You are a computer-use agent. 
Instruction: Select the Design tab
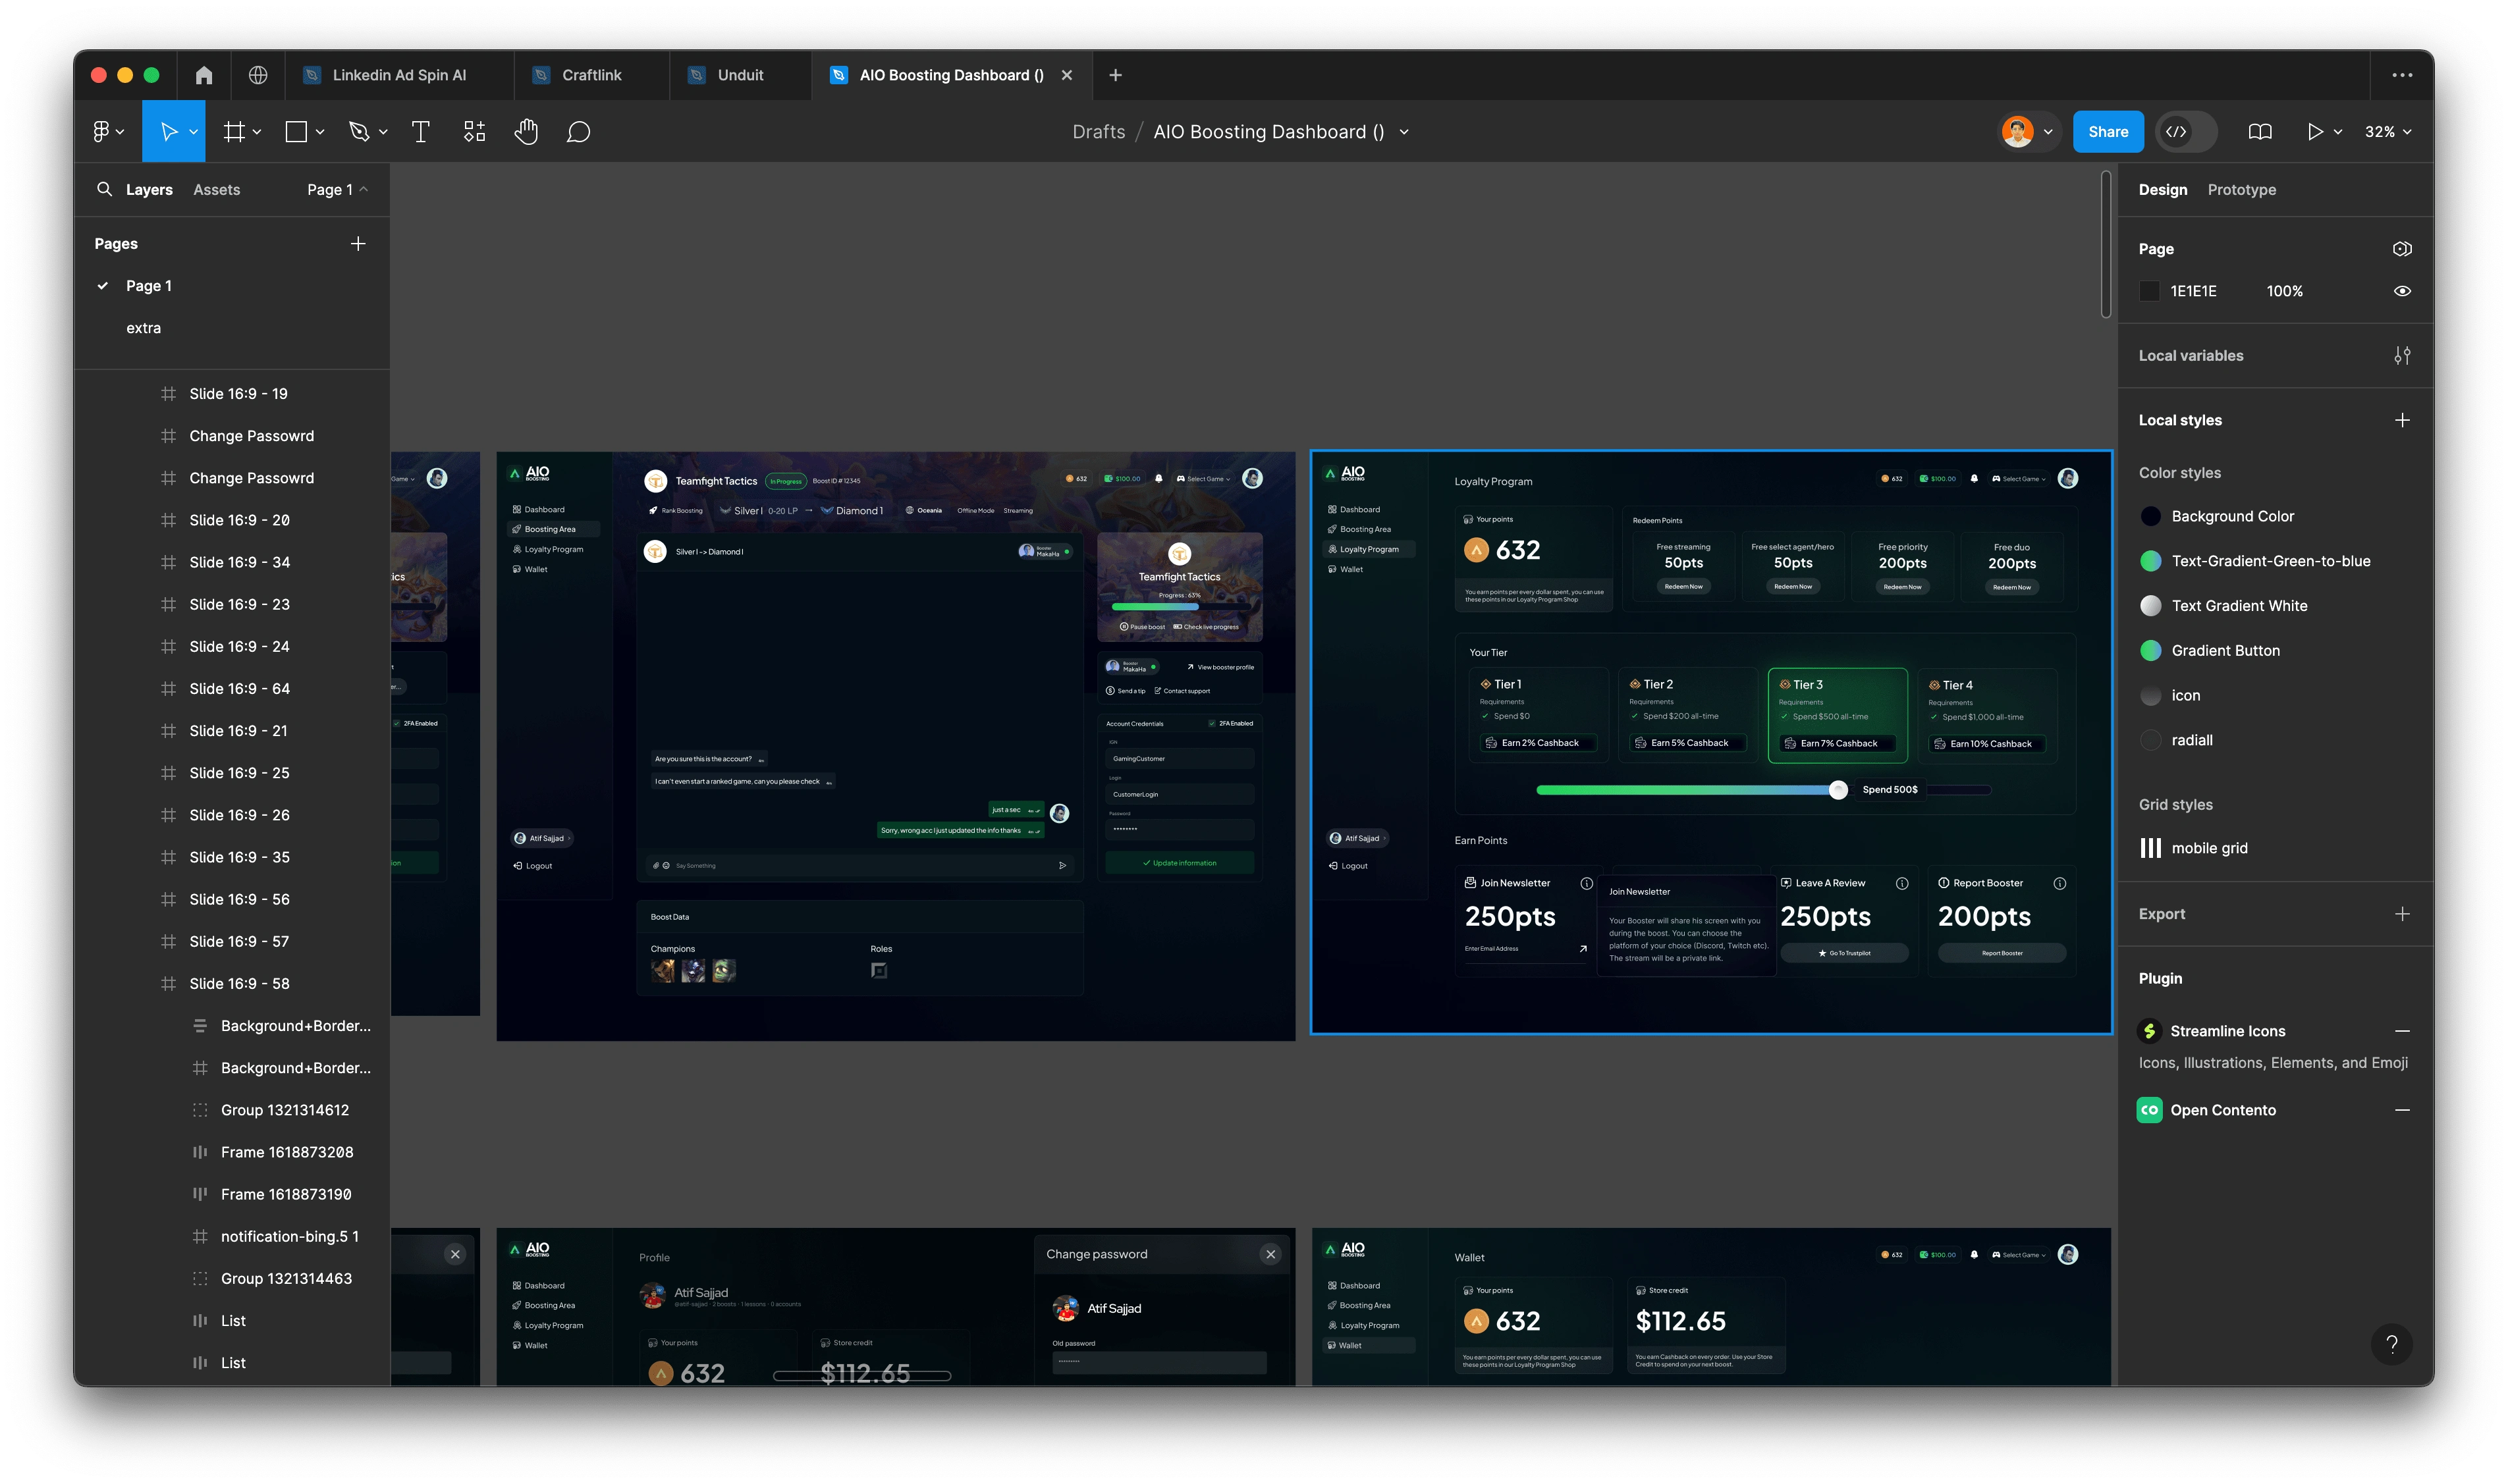click(2162, 189)
